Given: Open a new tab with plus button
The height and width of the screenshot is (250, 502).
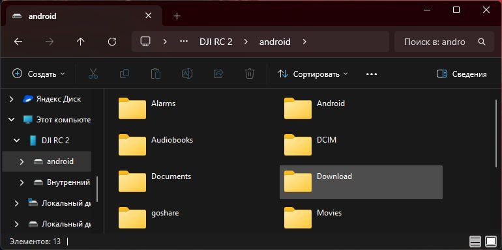Looking at the screenshot, I should (177, 16).
